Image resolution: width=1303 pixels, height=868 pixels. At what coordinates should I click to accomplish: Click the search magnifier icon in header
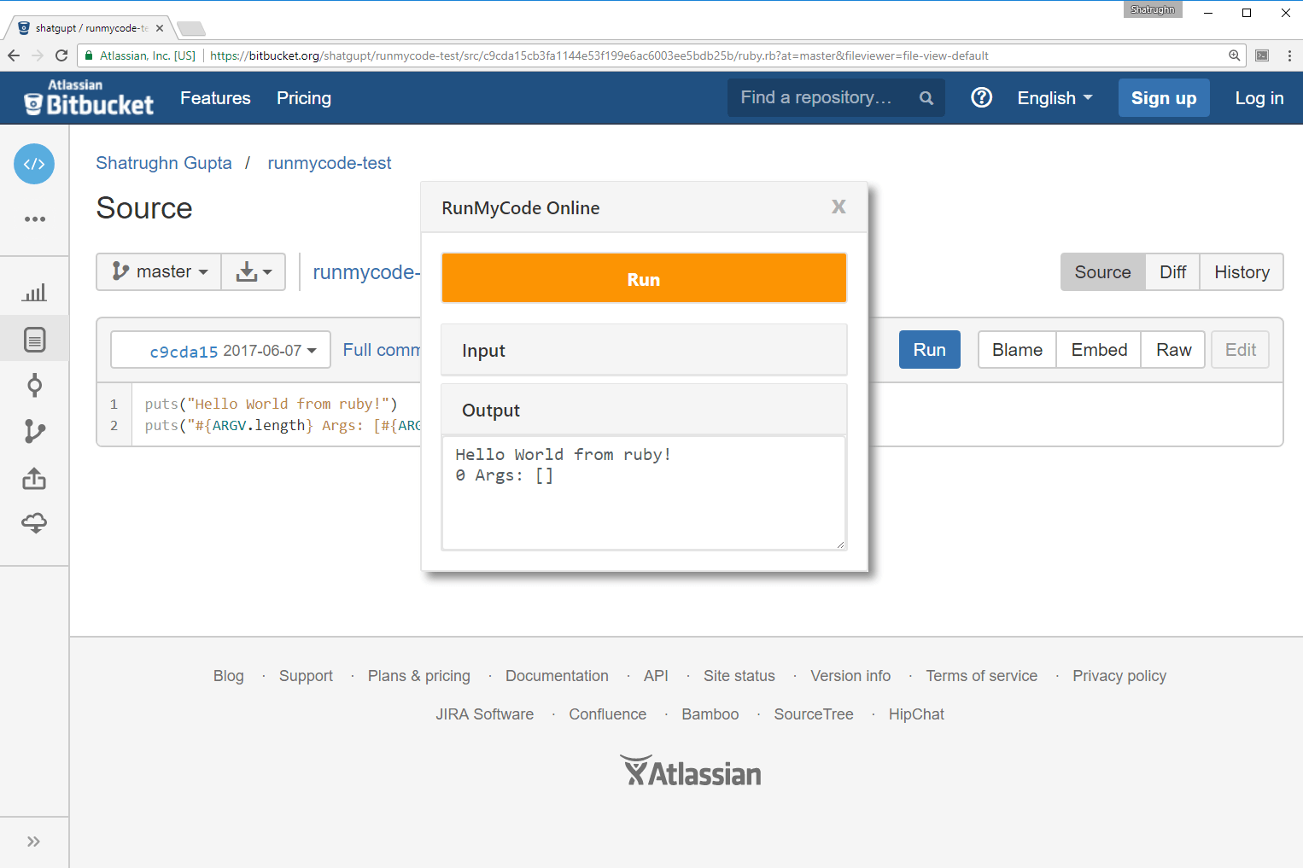[x=926, y=98]
